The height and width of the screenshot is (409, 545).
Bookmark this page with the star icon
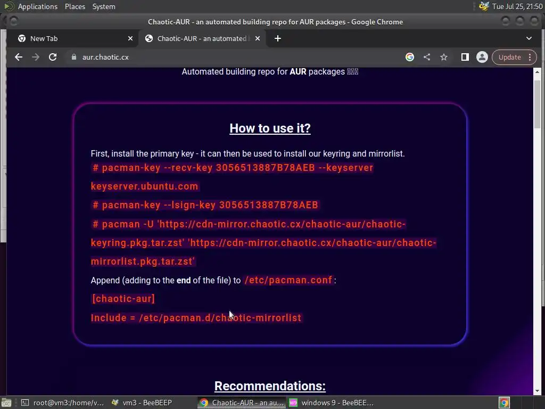[x=444, y=57]
